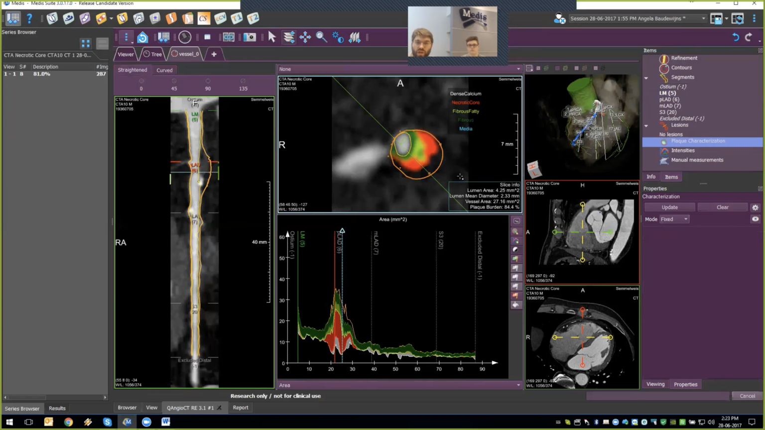Open the Mode Fixed dropdown
The height and width of the screenshot is (430, 765).
[674, 219]
